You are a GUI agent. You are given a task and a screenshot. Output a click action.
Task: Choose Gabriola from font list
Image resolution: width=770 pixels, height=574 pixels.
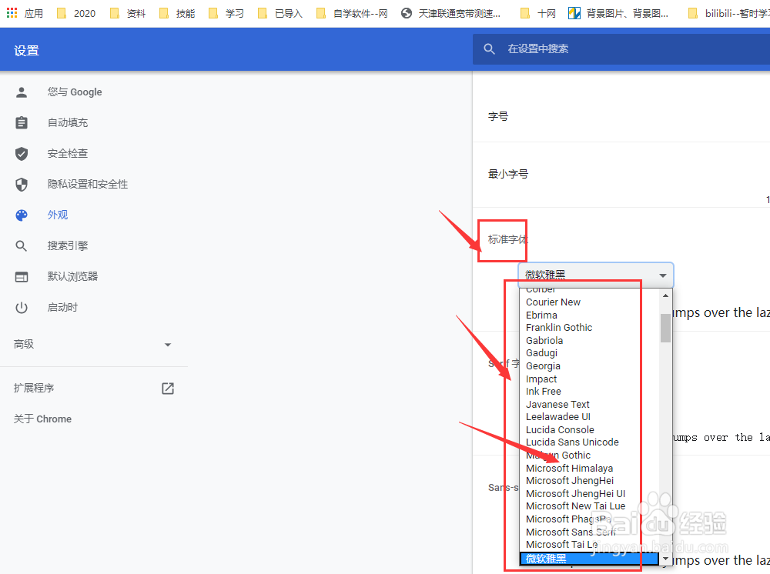tap(590, 340)
